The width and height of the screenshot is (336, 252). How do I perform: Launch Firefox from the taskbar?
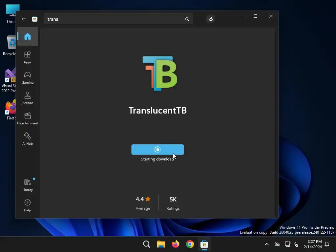(x=176, y=244)
